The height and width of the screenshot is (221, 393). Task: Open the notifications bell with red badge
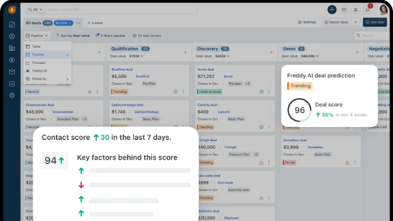coord(368,10)
